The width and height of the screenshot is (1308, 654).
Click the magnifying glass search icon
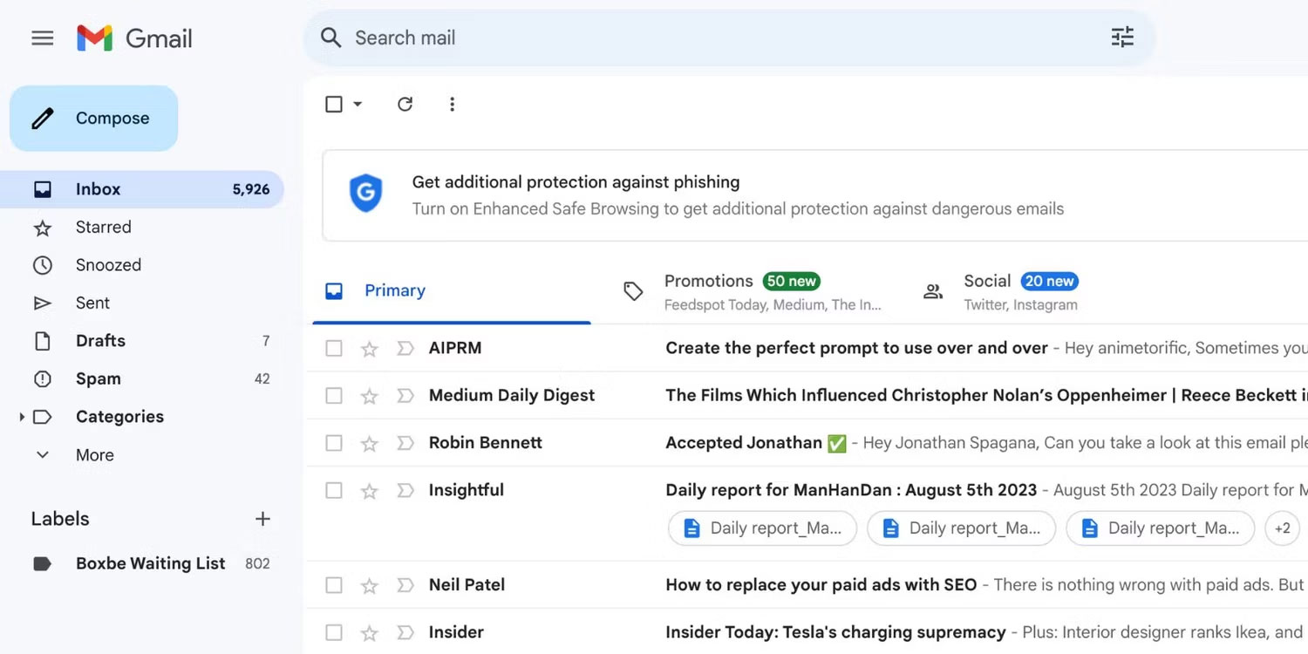(330, 37)
